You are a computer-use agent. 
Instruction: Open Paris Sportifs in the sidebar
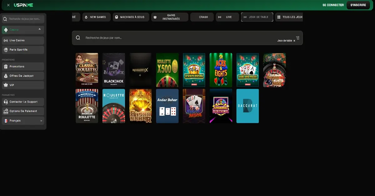coord(23,50)
